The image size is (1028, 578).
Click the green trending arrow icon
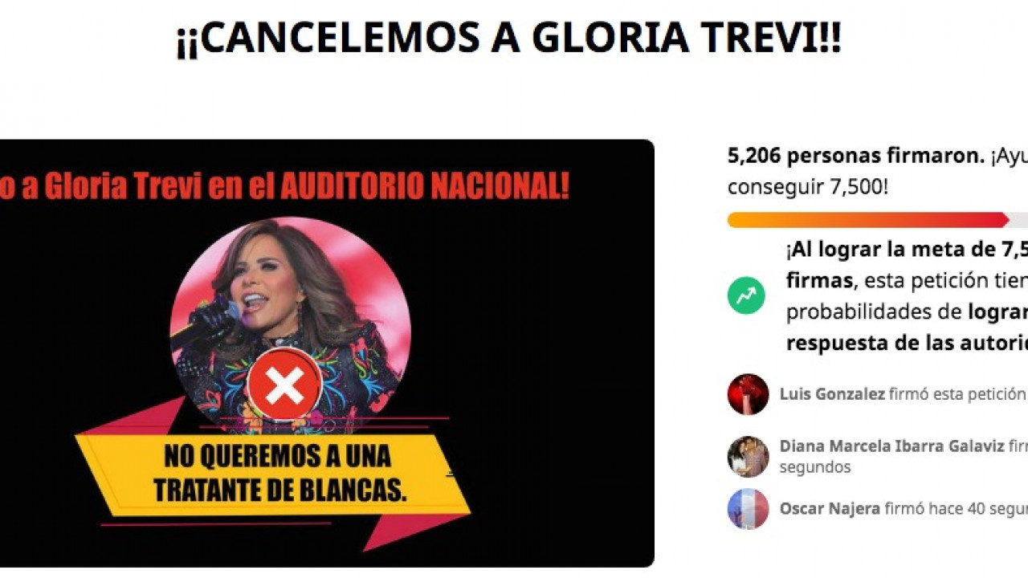point(746,295)
